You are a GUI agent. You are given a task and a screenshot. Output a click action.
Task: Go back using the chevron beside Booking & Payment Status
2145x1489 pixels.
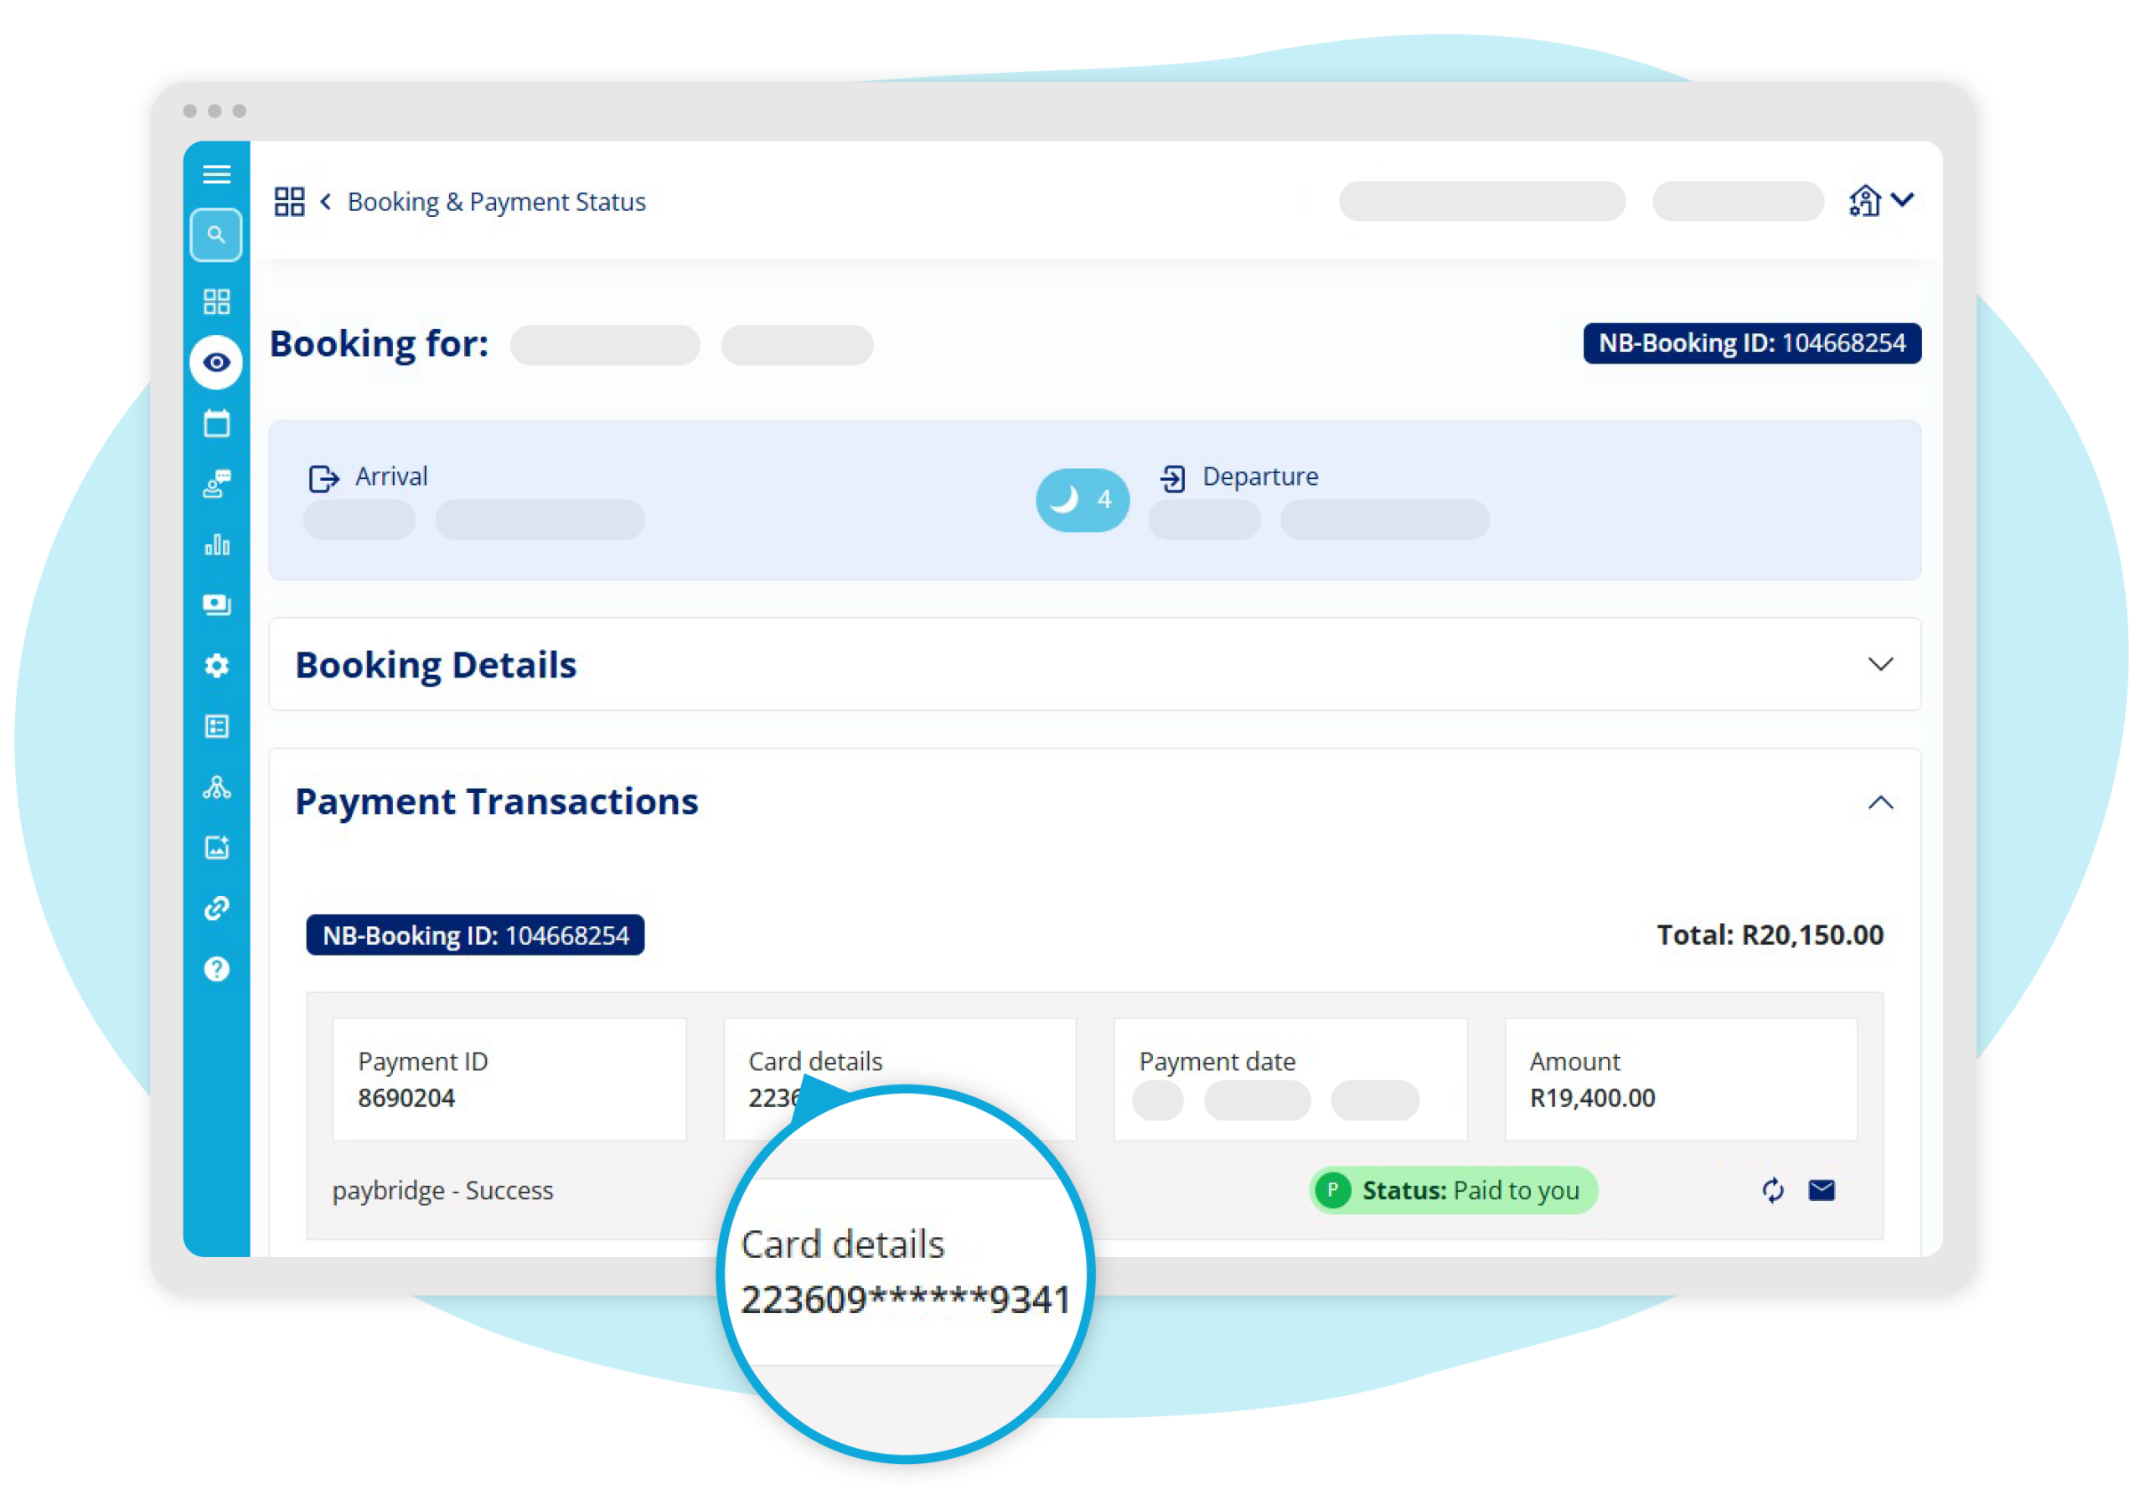pyautogui.click(x=326, y=202)
